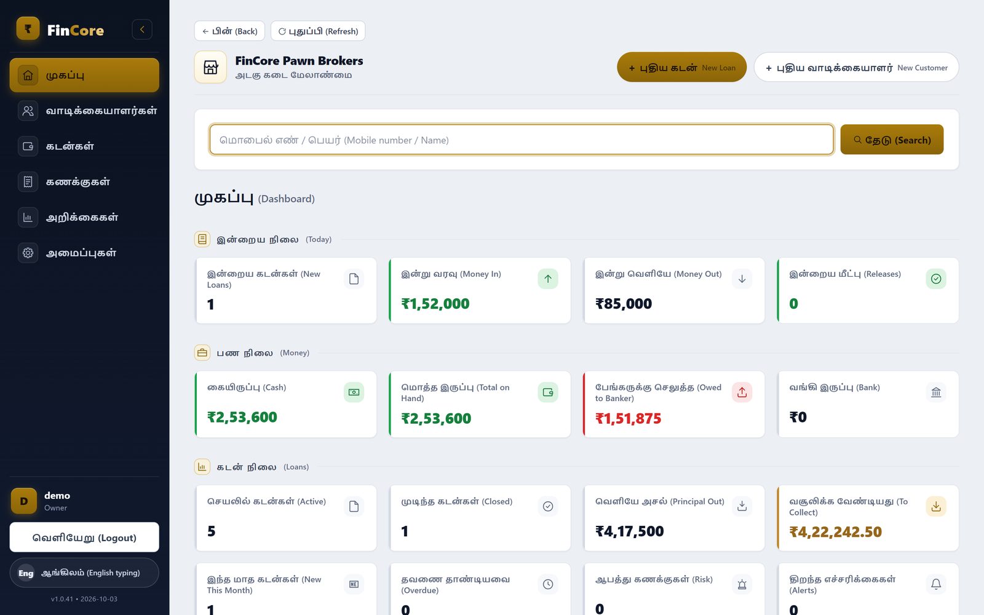Click the New Loan button

[x=681, y=68]
